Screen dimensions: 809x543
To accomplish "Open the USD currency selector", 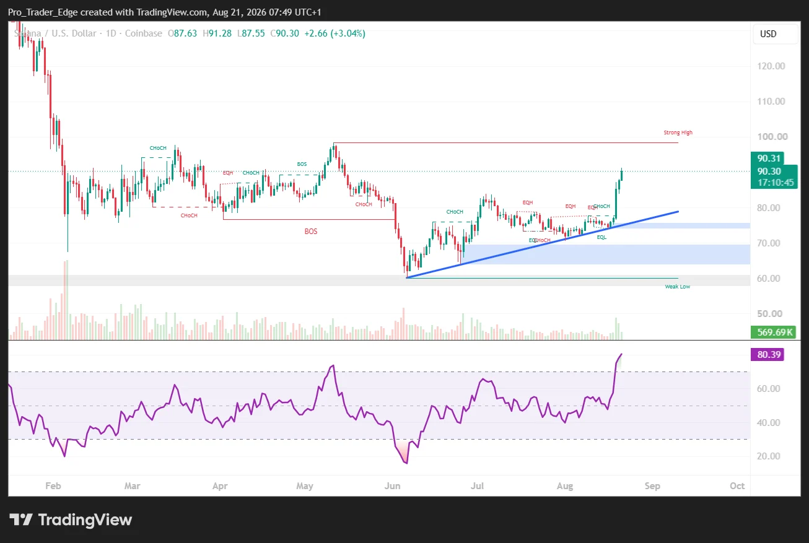I will [x=776, y=34].
